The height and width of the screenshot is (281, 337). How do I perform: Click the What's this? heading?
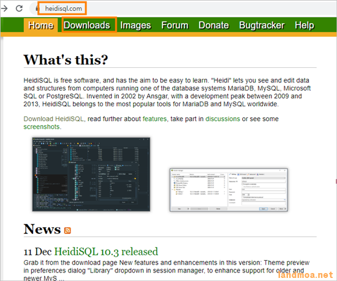pyautogui.click(x=66, y=59)
